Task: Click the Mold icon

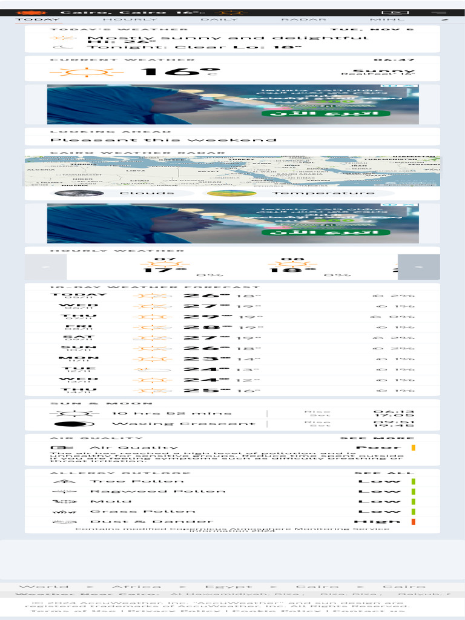Action: 64,502
